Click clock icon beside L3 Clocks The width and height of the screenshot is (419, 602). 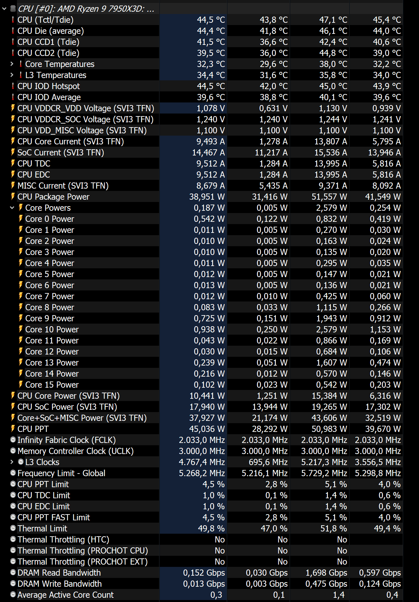(x=21, y=462)
